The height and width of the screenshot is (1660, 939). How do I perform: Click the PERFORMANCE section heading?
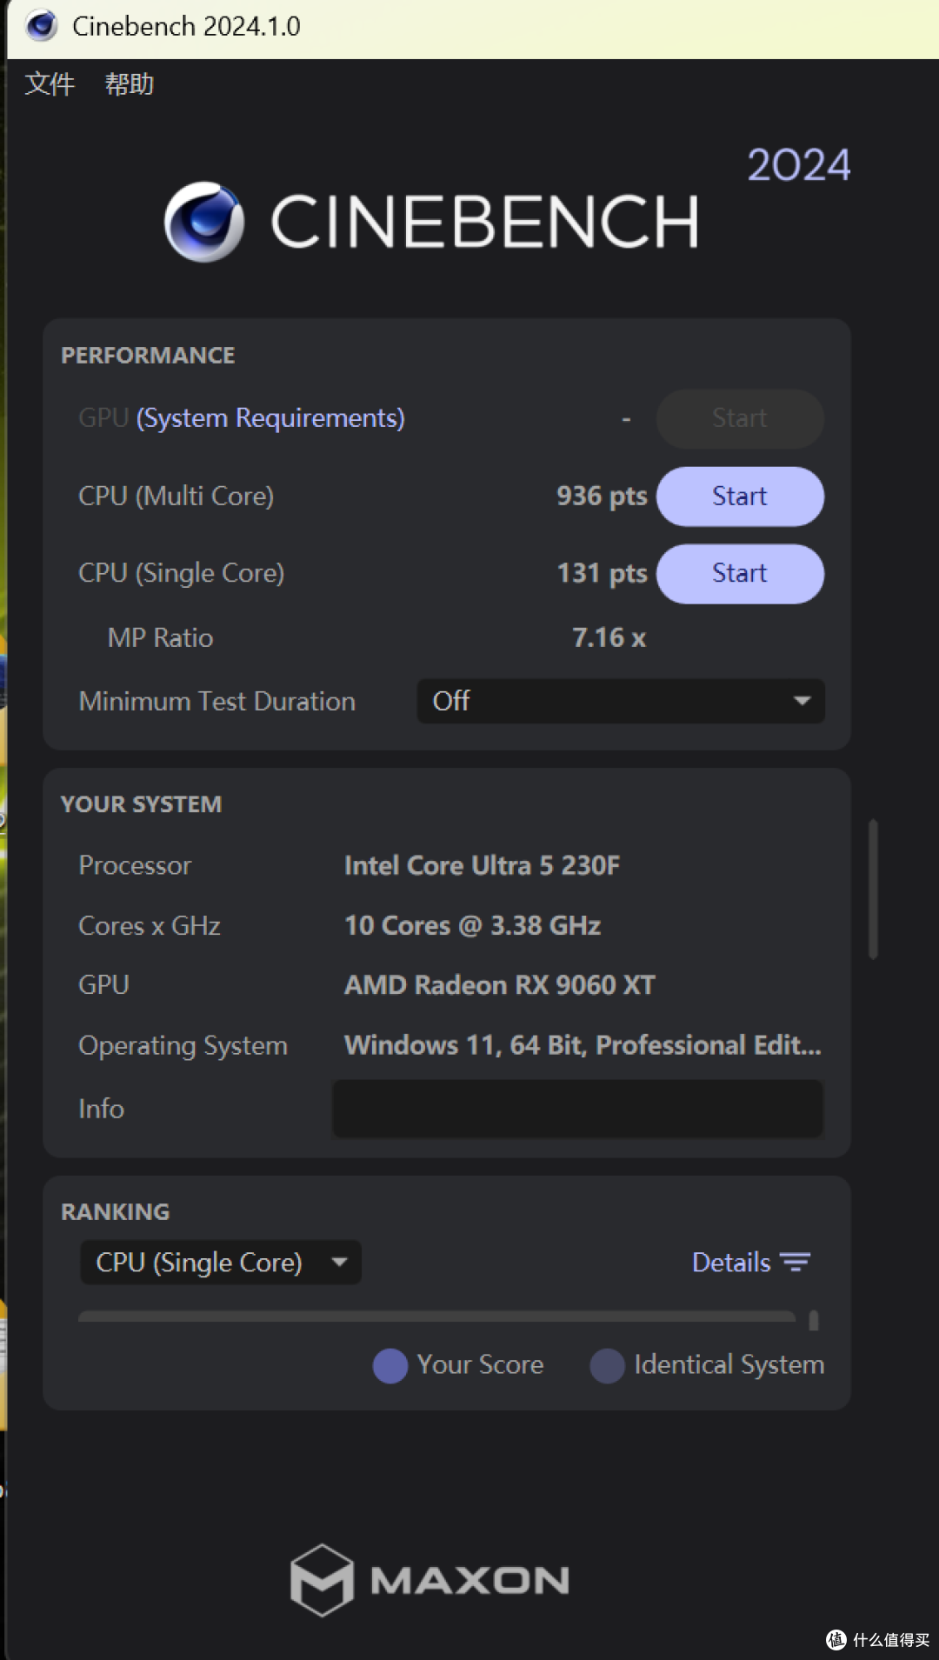pos(148,356)
